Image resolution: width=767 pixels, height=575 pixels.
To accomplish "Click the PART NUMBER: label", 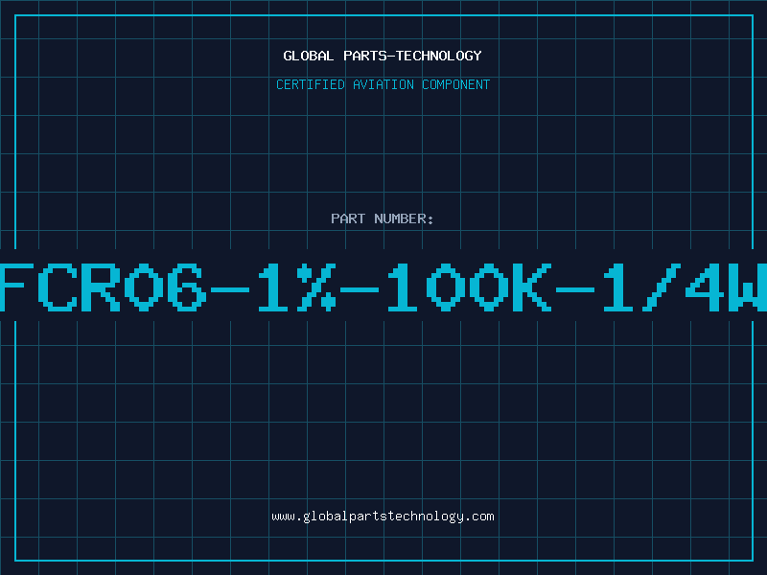I will (382, 218).
